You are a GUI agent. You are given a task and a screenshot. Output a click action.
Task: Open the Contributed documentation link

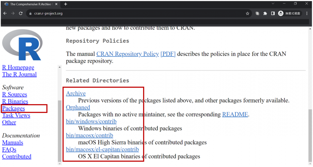pos(17,157)
